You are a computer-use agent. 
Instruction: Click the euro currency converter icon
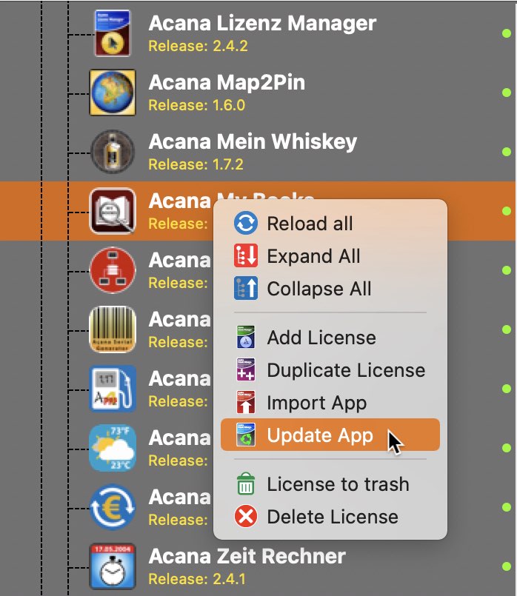112,507
